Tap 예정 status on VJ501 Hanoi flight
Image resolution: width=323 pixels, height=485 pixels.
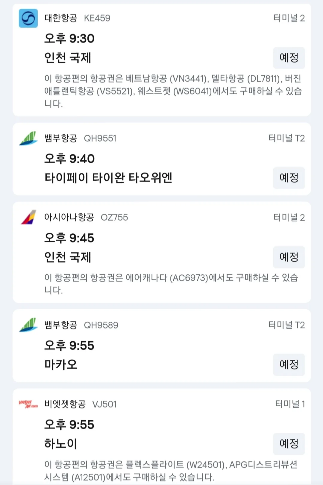point(289,444)
